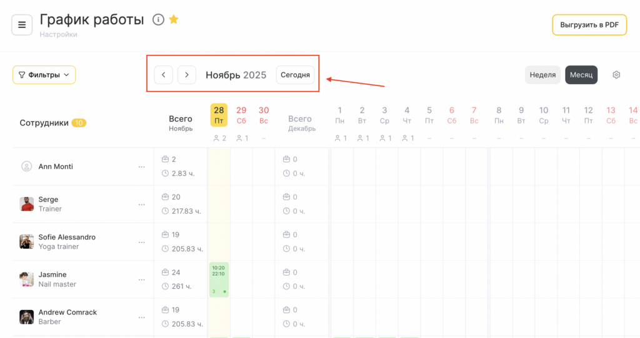The width and height of the screenshot is (640, 338).
Task: Open more options for Andrew Comrack
Action: (x=142, y=317)
